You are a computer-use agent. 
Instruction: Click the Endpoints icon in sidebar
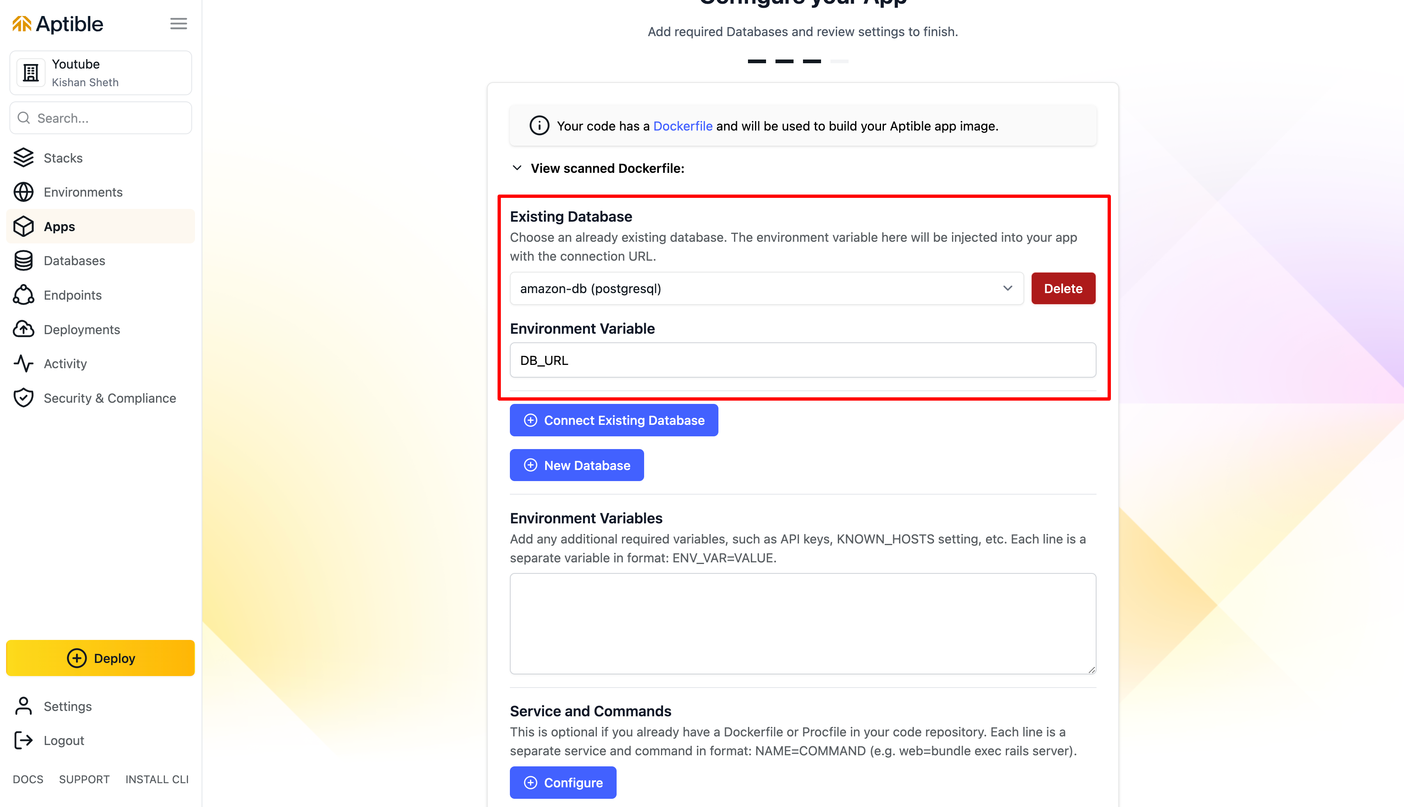pos(23,295)
